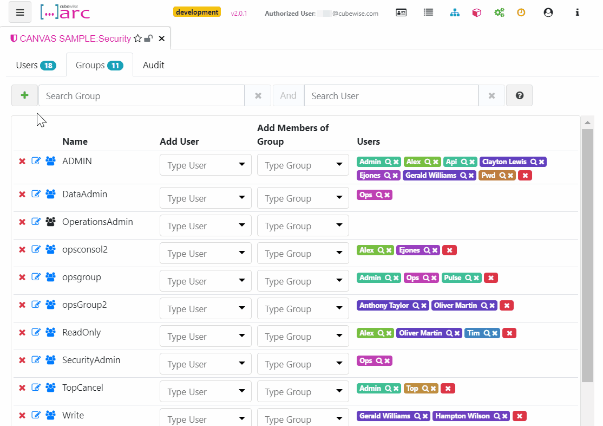Image resolution: width=603 pixels, height=426 pixels.
Task: Click the help question mark button
Action: (x=519, y=95)
